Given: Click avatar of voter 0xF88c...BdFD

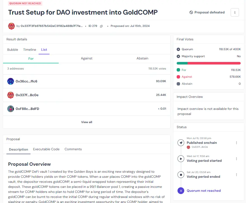Looking at the screenshot, I should (x=11, y=109).
